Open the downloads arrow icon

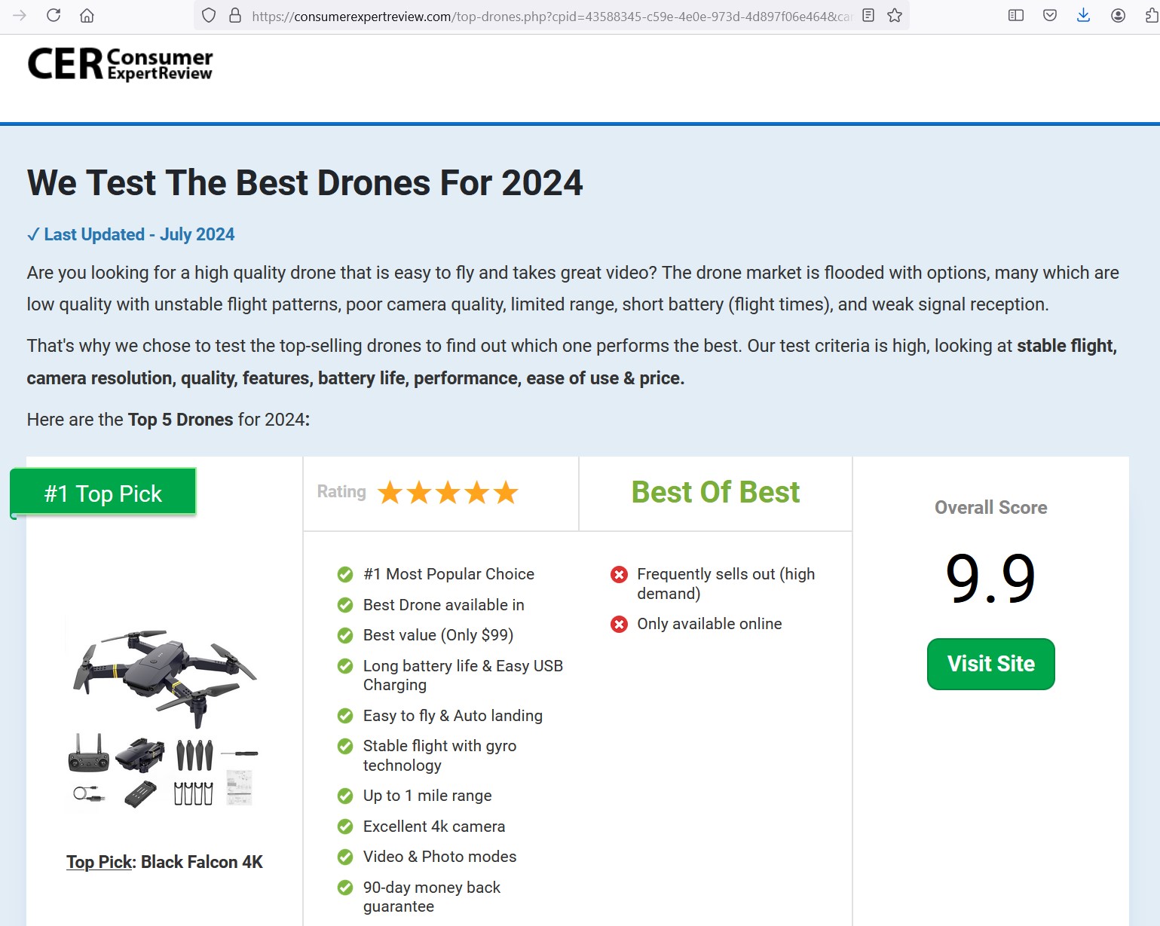(1084, 15)
